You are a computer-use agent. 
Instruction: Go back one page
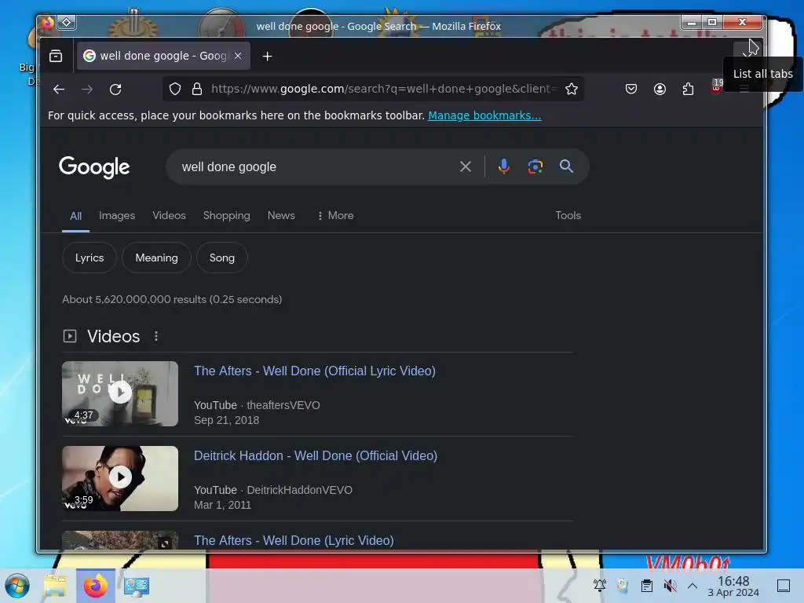(x=59, y=90)
